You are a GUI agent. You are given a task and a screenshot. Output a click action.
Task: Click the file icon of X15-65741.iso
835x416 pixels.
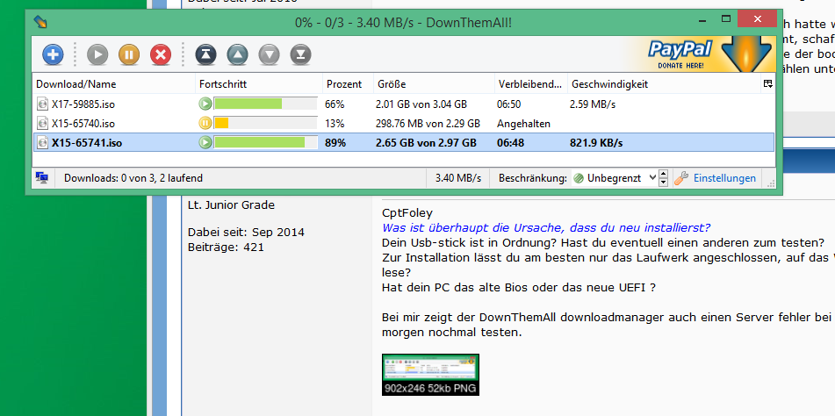(x=42, y=142)
